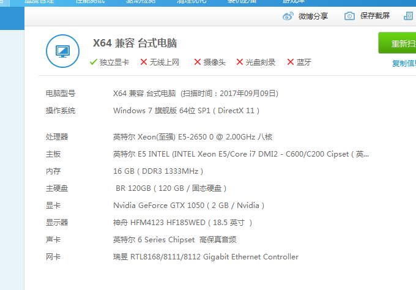Click the BR 120GB 固态硬盘 value
This screenshot has width=416, height=290.
[x=171, y=188]
